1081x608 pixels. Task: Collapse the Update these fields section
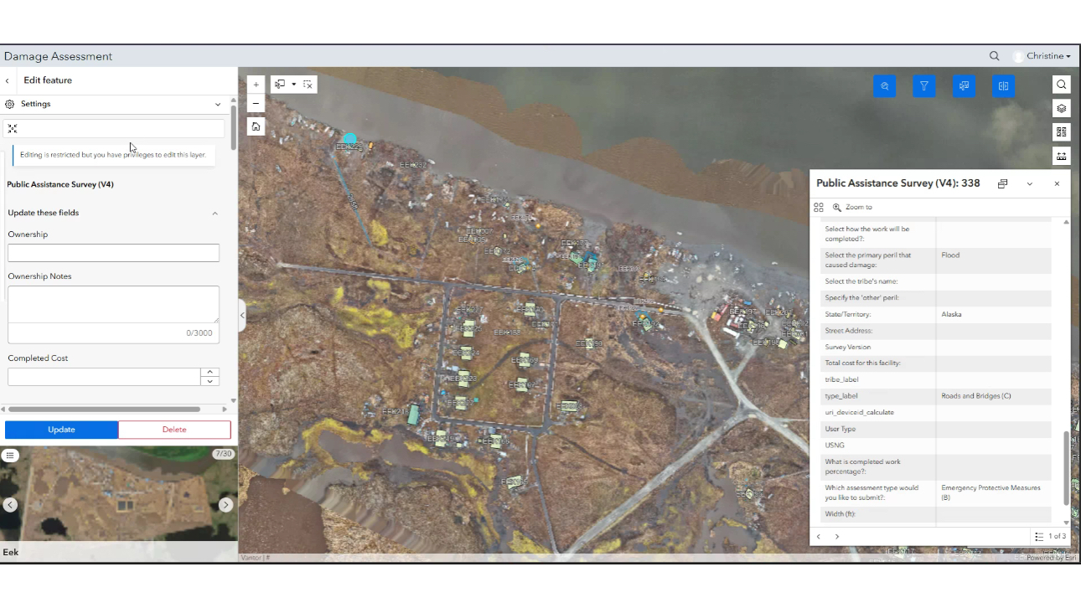click(215, 213)
